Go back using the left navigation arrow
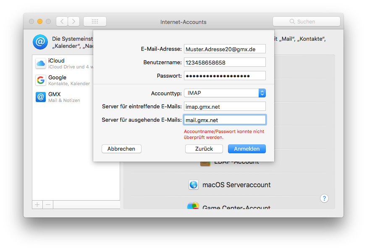This screenshot has width=367, height=251. click(x=62, y=21)
